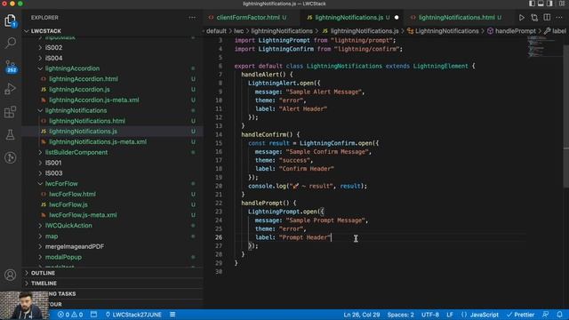
Task: Open lwcForFlow.js file
Action: (x=68, y=204)
